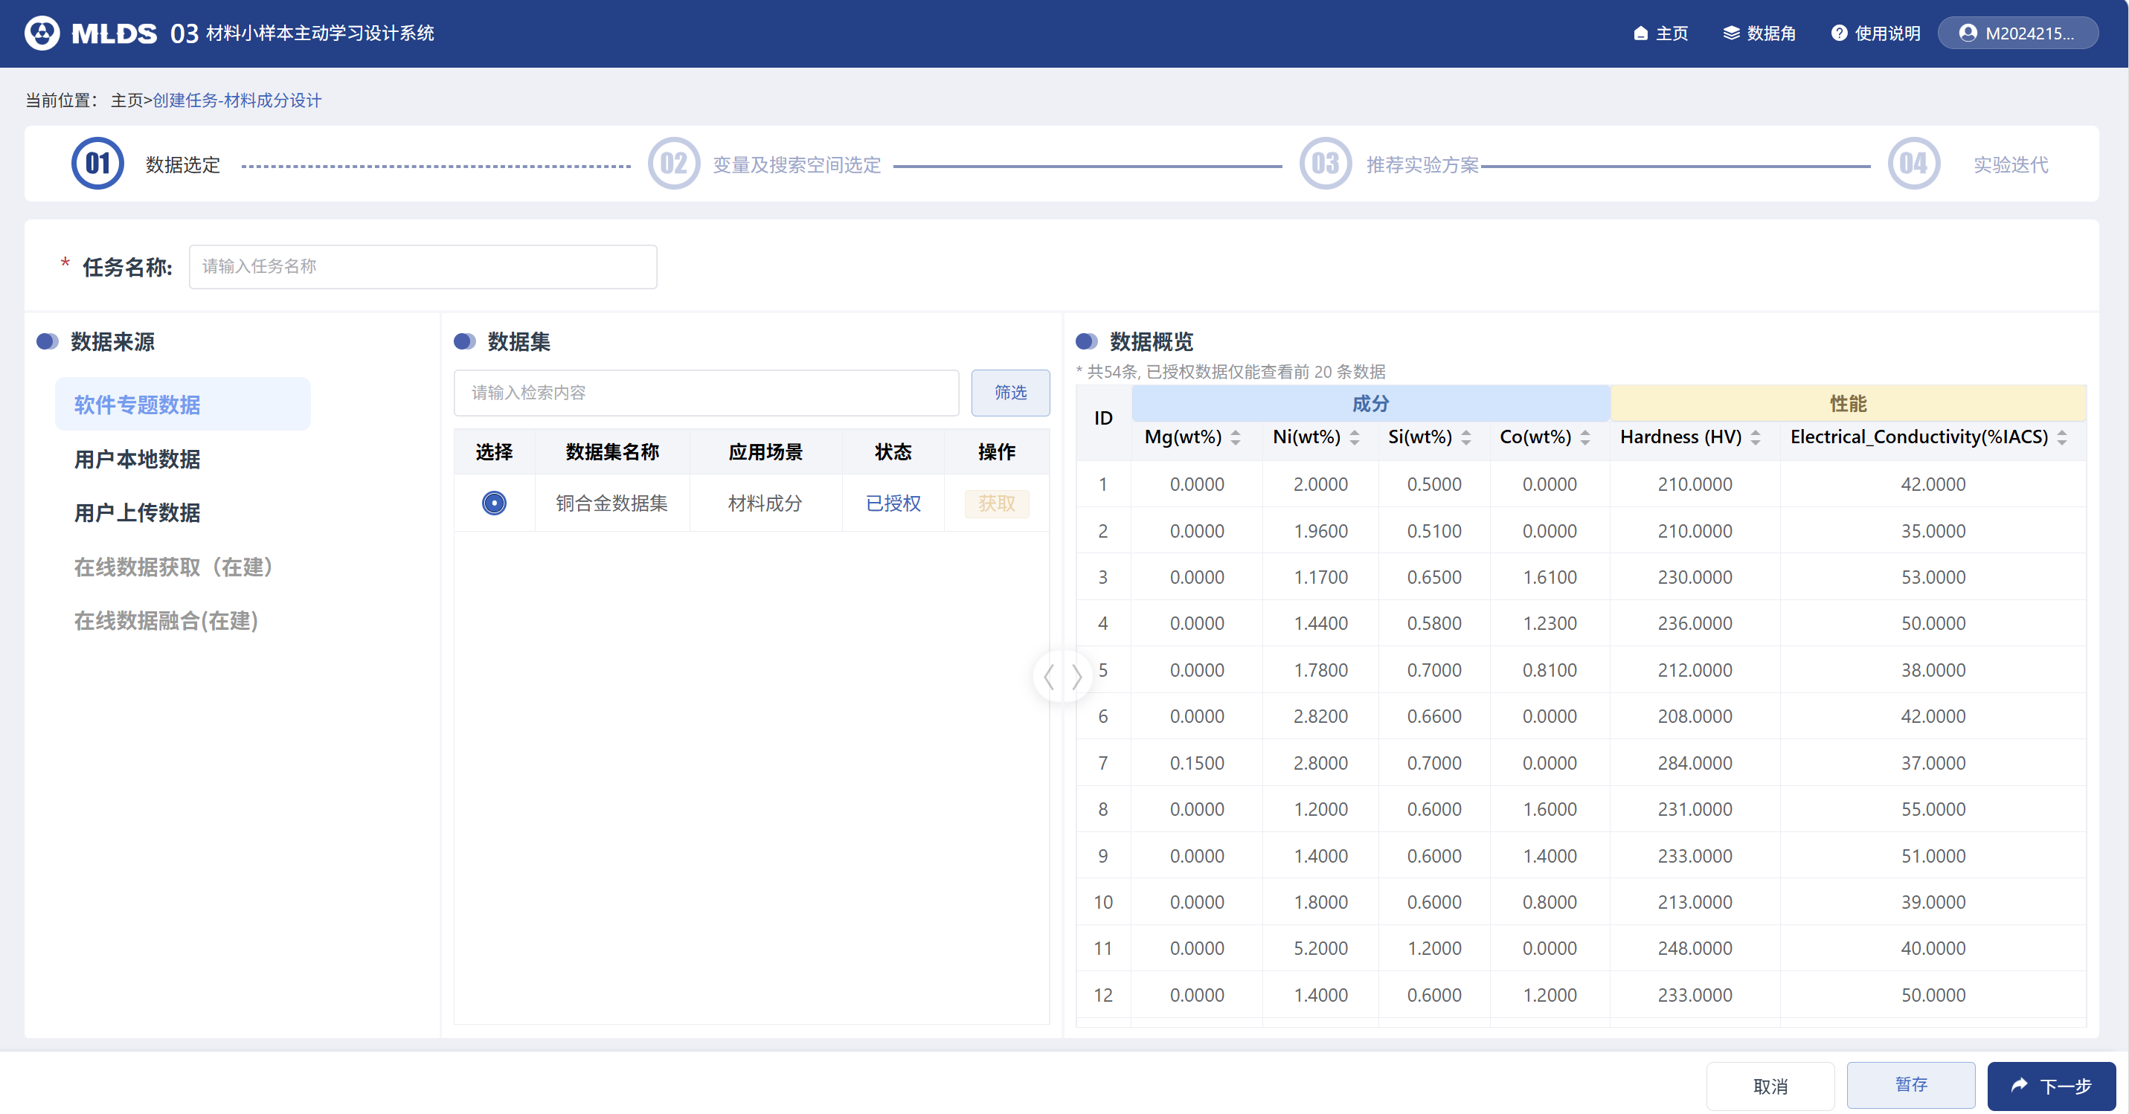Collapse panel with left chevron arrow
The width and height of the screenshot is (2129, 1114).
[1048, 677]
